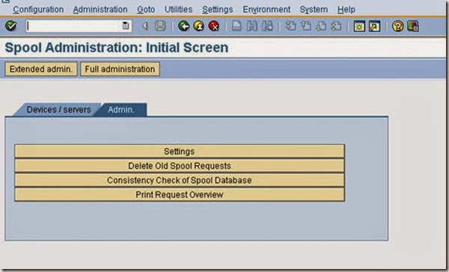Open the Administration menu
The height and width of the screenshot is (272, 449).
click(x=100, y=10)
